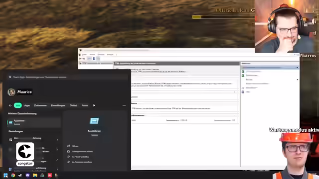Expand the Ansicht submenu in actions pane

point(297,80)
